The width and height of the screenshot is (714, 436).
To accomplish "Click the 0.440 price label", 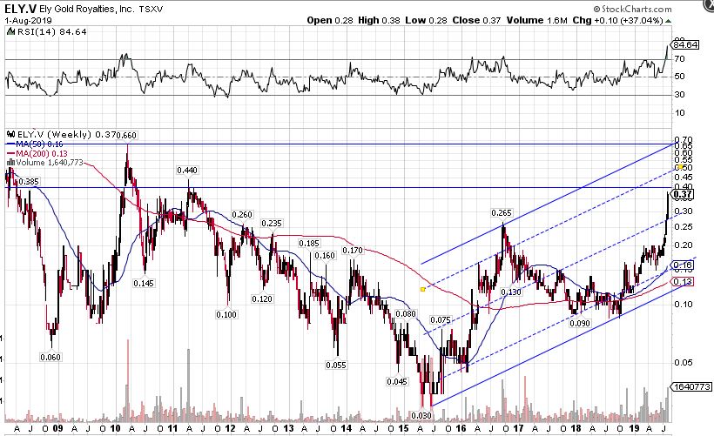I will (x=187, y=171).
